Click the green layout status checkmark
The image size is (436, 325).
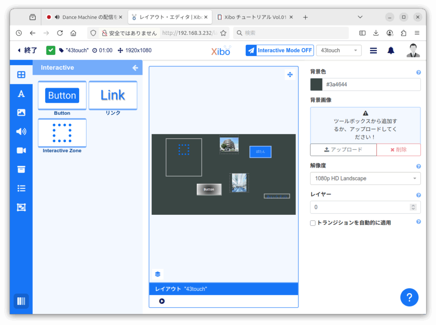pos(51,50)
